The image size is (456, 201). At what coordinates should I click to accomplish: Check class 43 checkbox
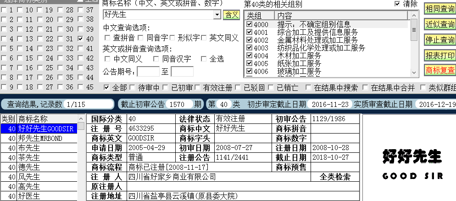point(81,68)
